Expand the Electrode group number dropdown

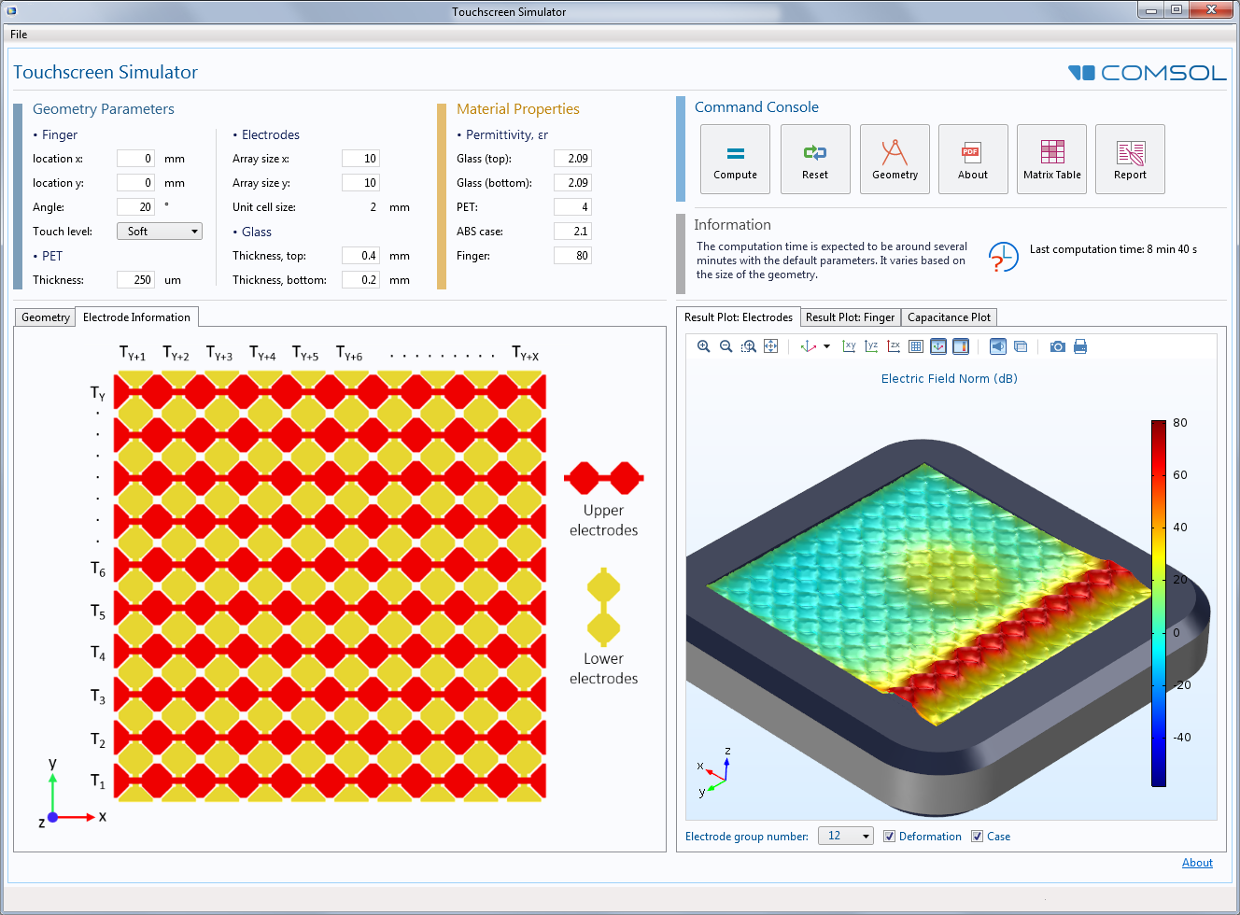(x=845, y=837)
